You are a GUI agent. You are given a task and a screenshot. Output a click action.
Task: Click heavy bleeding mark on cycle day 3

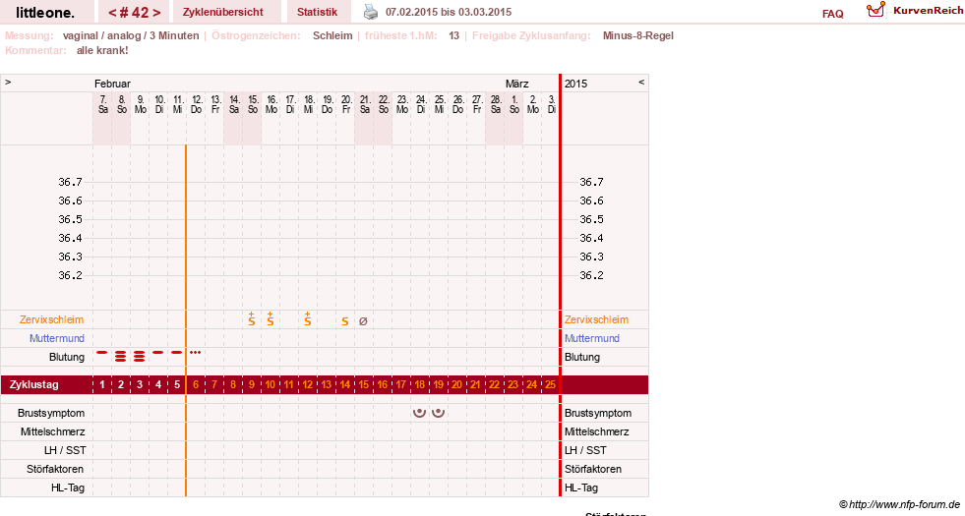140,356
